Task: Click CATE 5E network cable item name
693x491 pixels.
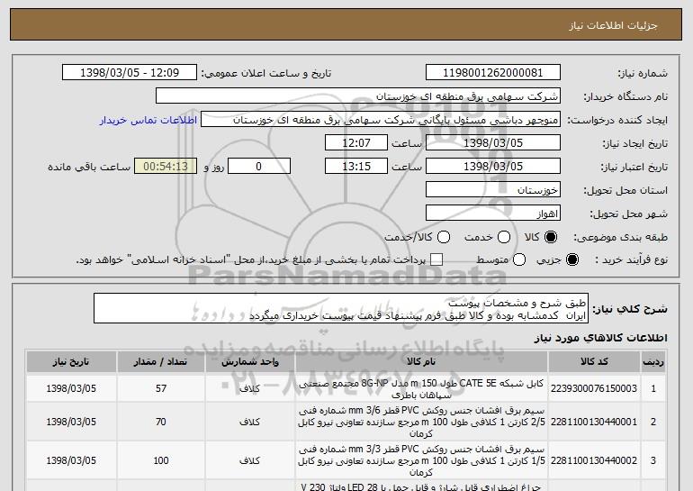Action: click(421, 389)
